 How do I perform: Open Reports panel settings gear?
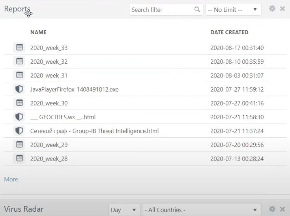[x=272, y=9]
